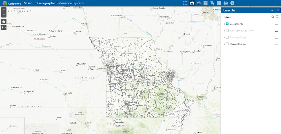Image resolution: width=281 pixels, height=134 pixels.
Task: Click the Layer List stack icon
Action: (192, 3)
